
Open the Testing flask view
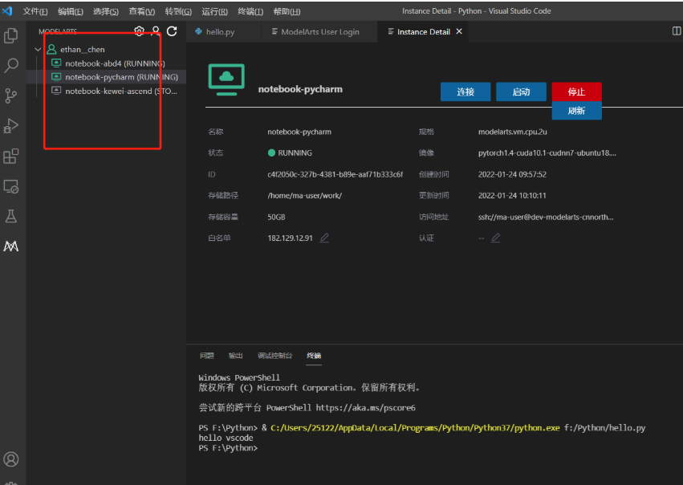[11, 216]
